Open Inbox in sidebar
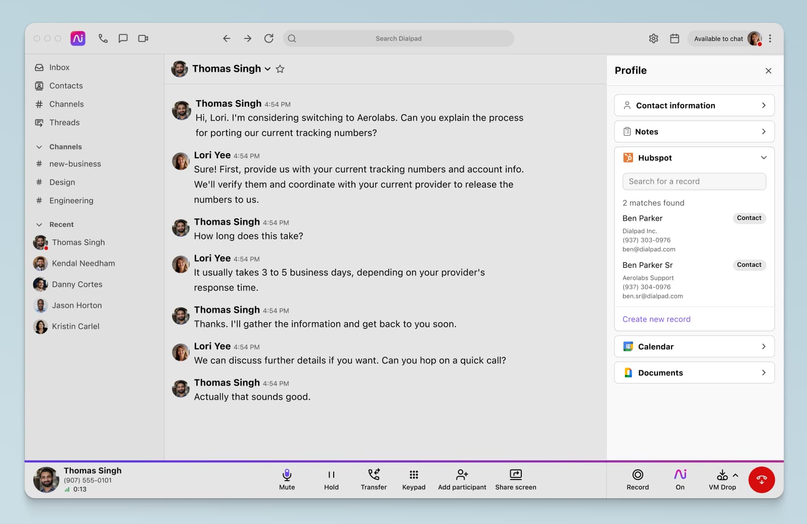Image resolution: width=807 pixels, height=524 pixels. pyautogui.click(x=59, y=67)
